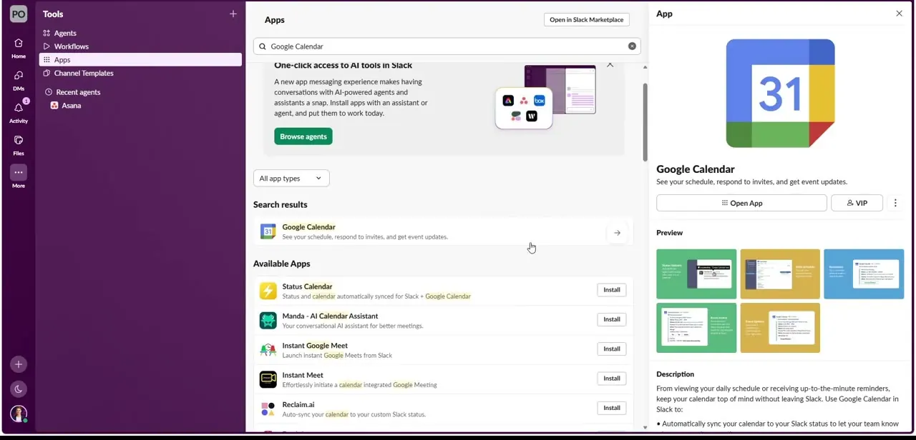
Task: Open the All app types dropdown
Action: (291, 179)
